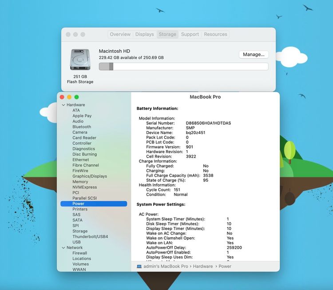Screen dimensions: 333x290
Task: Open the Resources tab
Action: (215, 34)
